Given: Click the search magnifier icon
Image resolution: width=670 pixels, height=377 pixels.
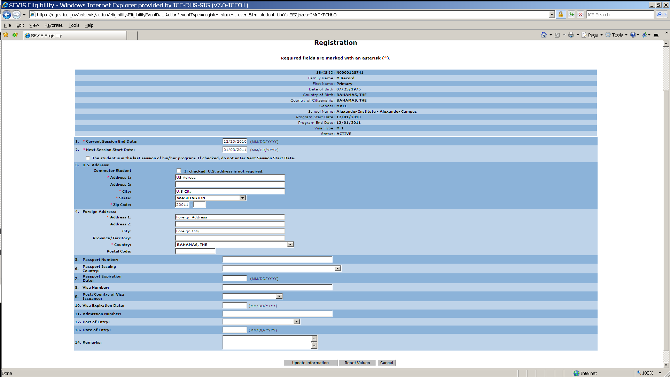Looking at the screenshot, I should point(659,15).
